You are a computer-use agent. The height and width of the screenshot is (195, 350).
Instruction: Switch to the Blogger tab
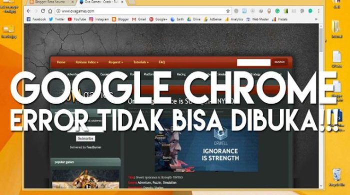49,2
